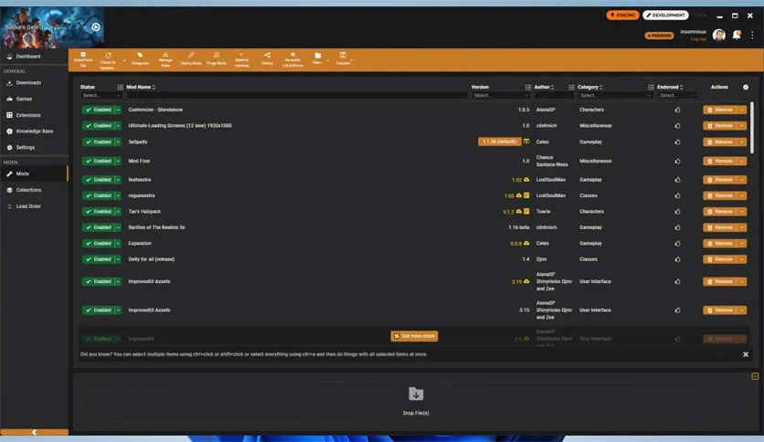The height and width of the screenshot is (442, 764).
Task: Click the Get more mods button
Action: coord(414,336)
